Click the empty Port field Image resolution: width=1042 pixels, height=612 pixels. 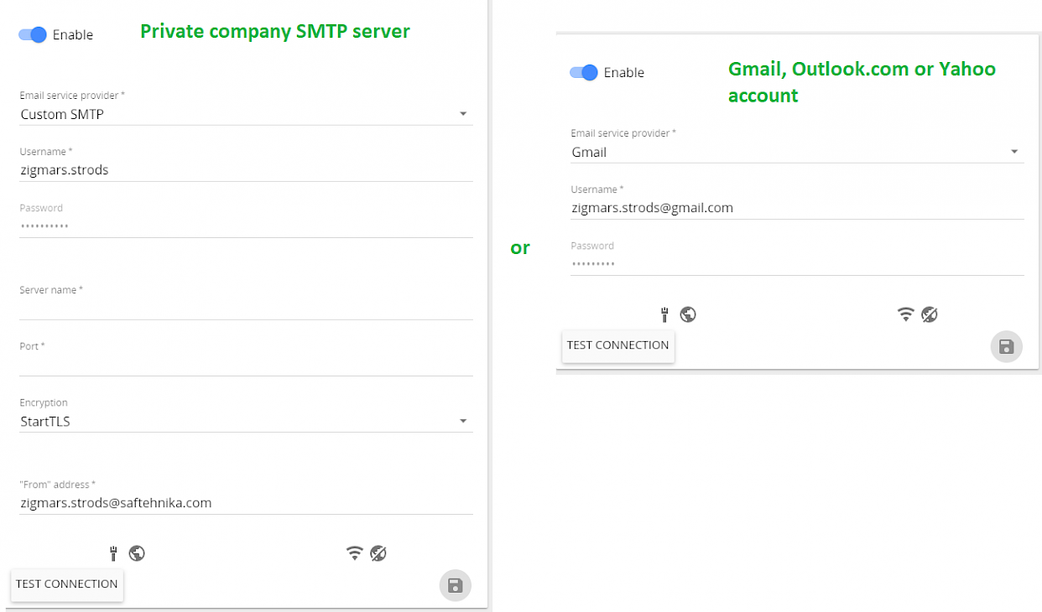(x=246, y=365)
